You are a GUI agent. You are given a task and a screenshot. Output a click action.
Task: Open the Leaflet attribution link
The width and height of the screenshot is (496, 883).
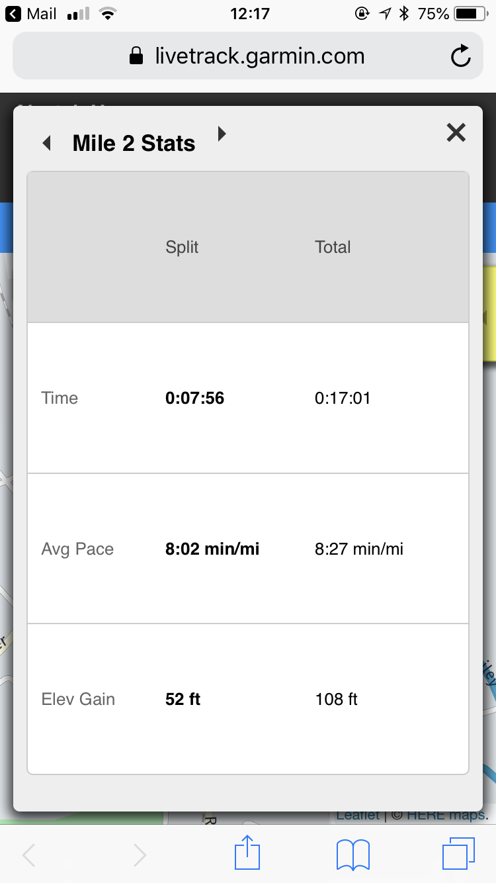358,815
